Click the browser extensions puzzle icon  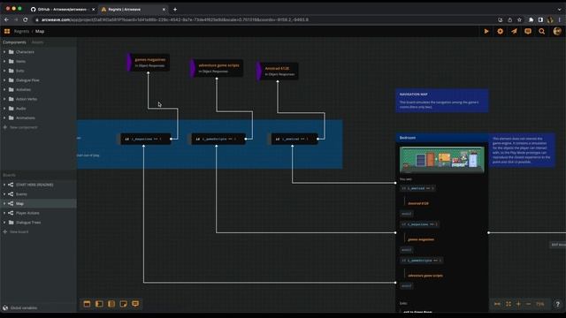click(531, 19)
